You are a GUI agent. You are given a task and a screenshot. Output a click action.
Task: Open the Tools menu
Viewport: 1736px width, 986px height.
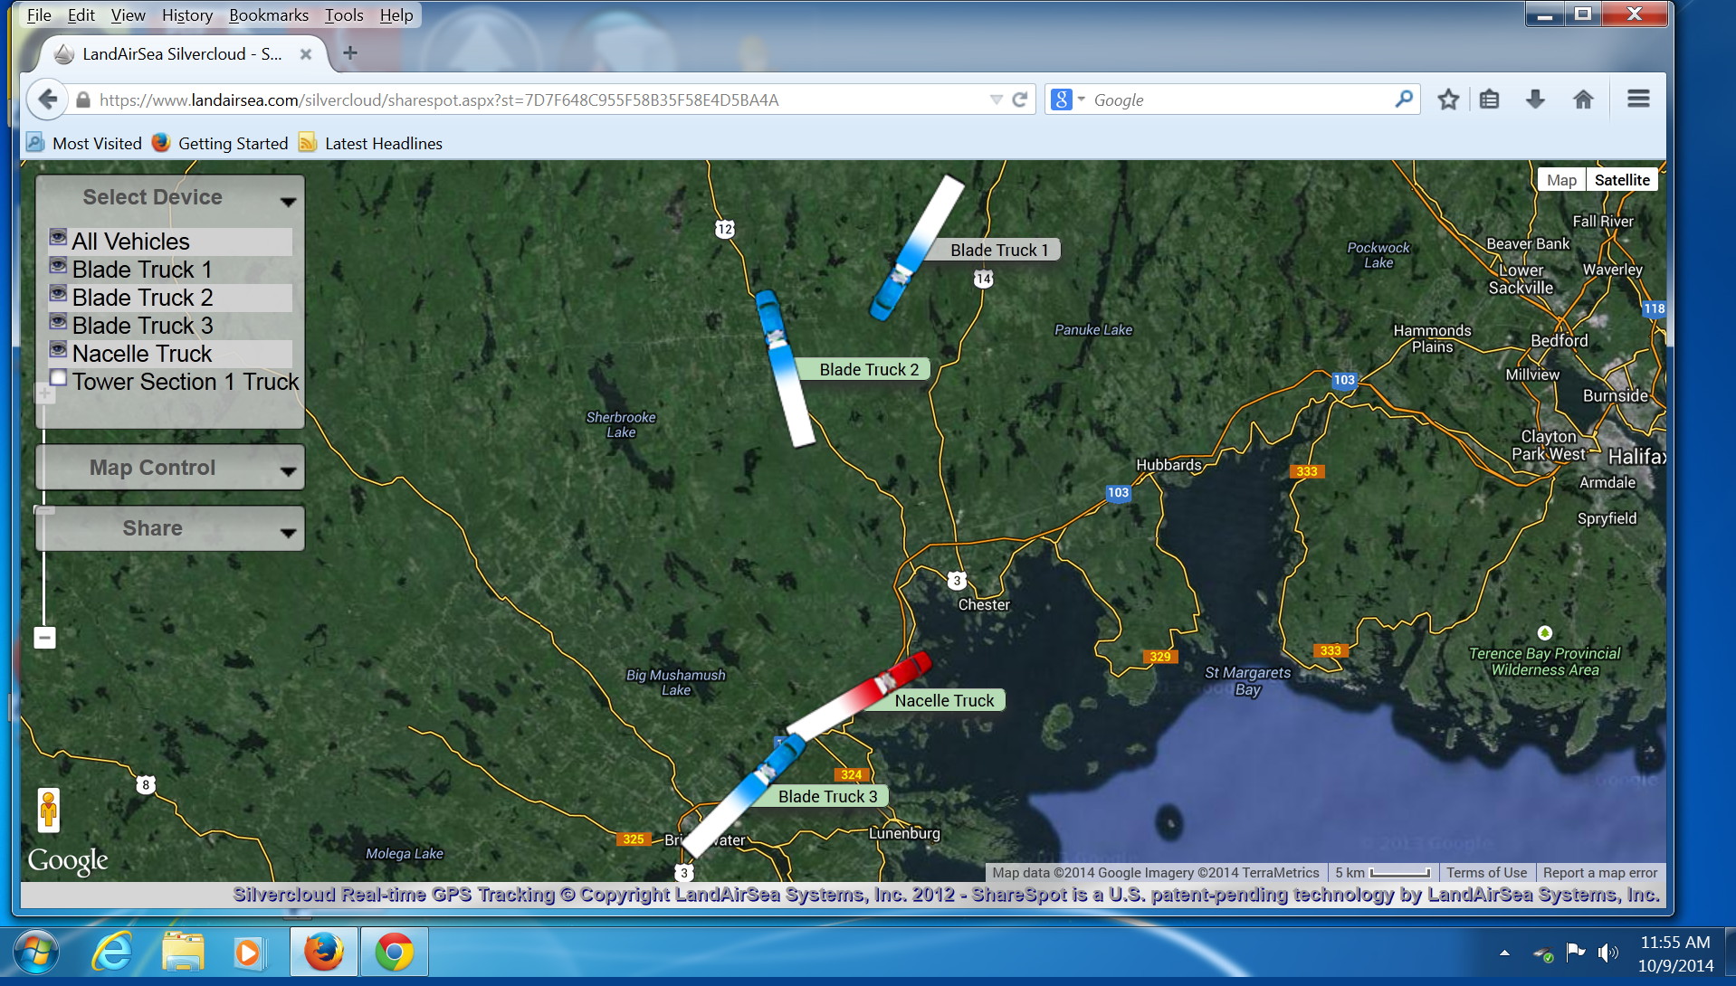(344, 15)
